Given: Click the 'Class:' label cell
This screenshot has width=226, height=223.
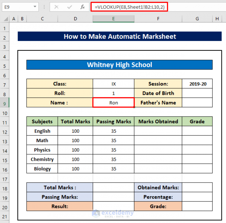Looking at the screenshot, I should coord(60,84).
